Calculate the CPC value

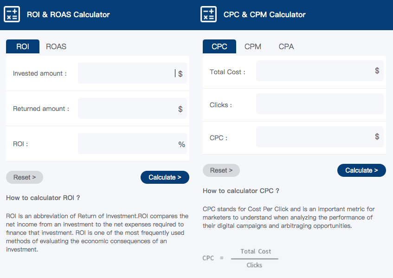pos(361,170)
